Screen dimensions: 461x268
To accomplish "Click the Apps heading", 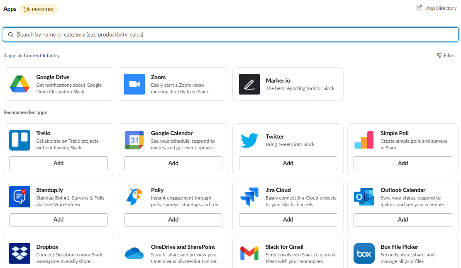I will [x=10, y=9].
